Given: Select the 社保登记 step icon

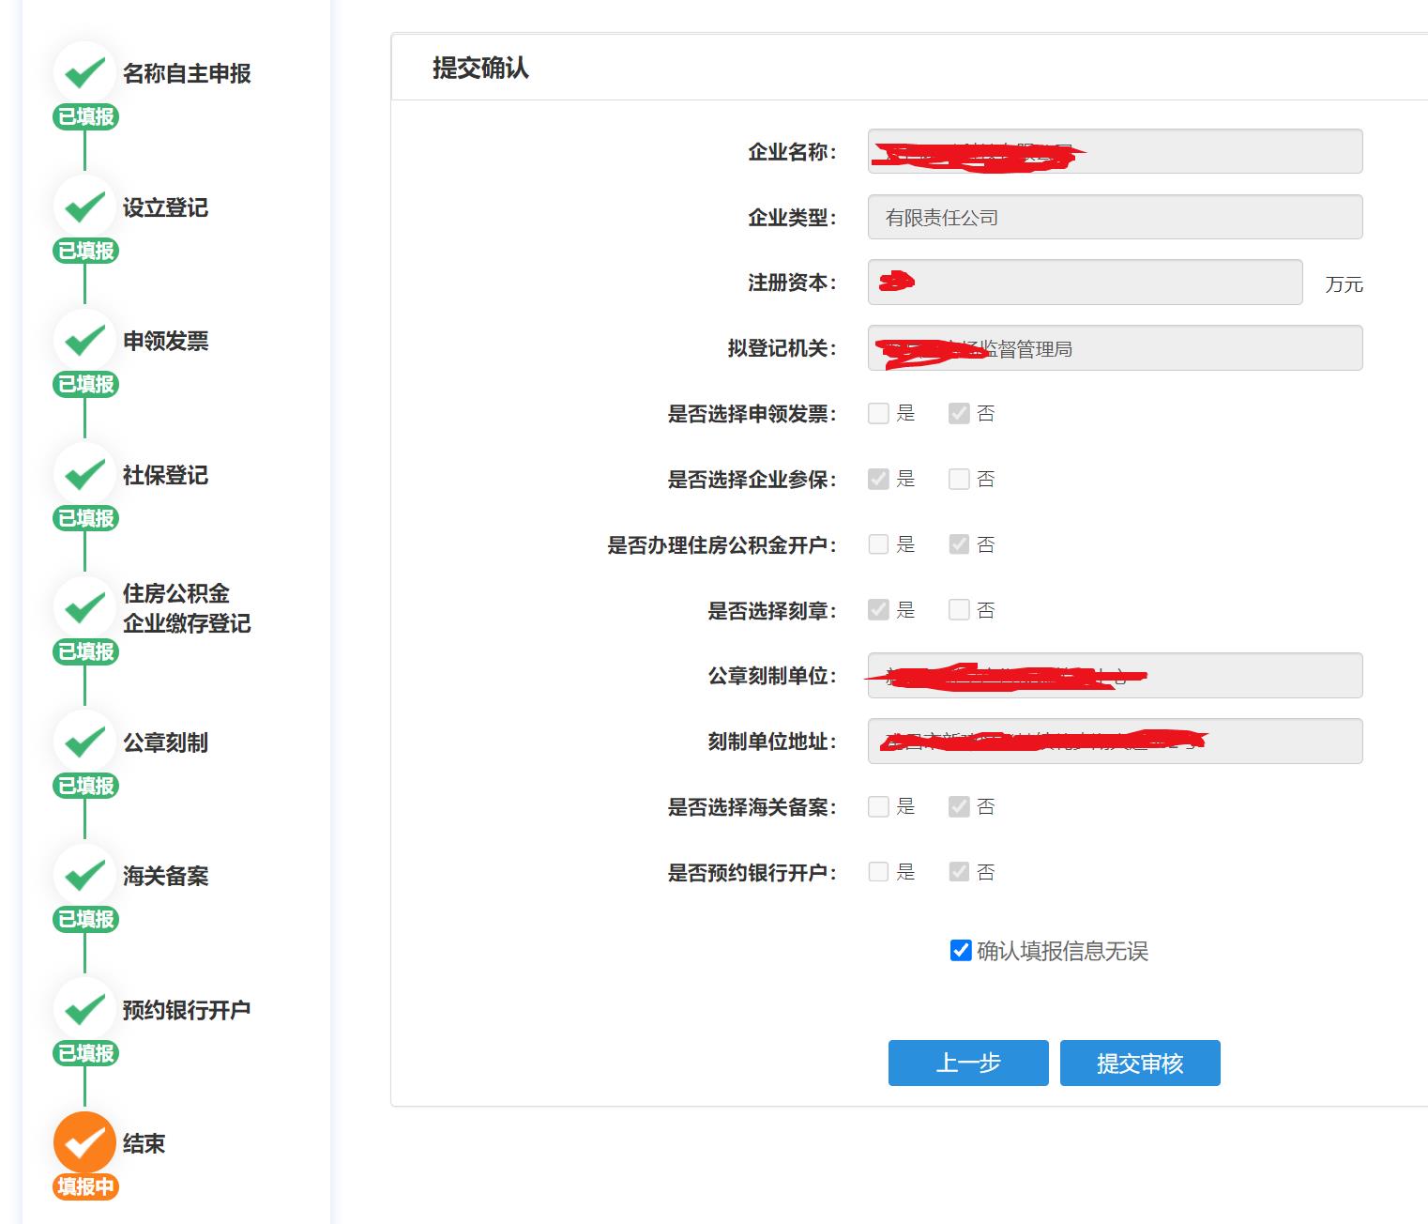Looking at the screenshot, I should pos(84,475).
